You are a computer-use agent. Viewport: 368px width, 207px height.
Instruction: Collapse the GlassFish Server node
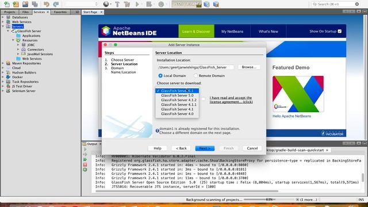tap(8, 31)
